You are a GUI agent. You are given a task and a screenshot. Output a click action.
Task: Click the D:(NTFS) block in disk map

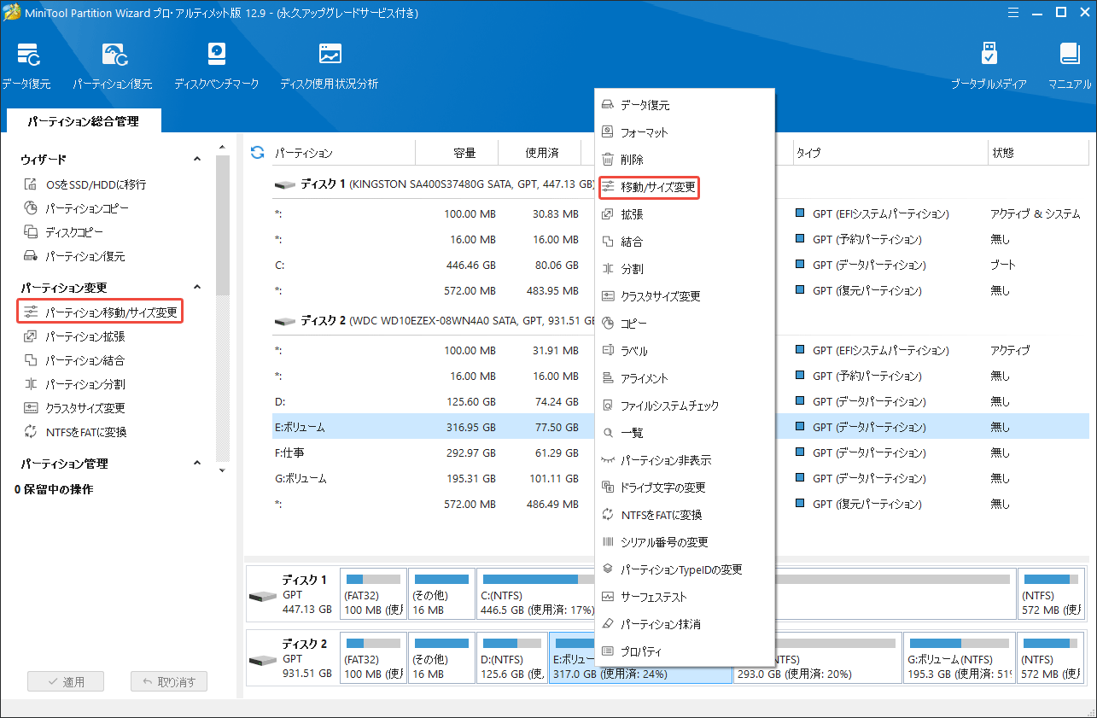click(x=511, y=658)
